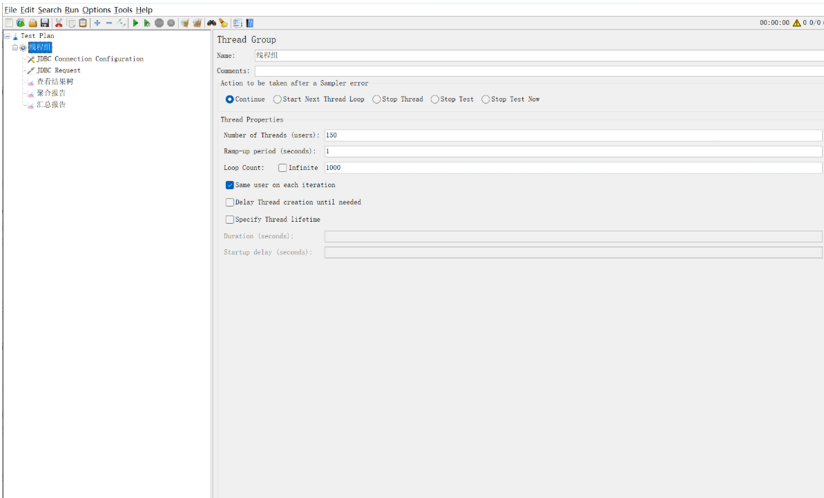Uncheck Same user on each iteration

click(229, 185)
